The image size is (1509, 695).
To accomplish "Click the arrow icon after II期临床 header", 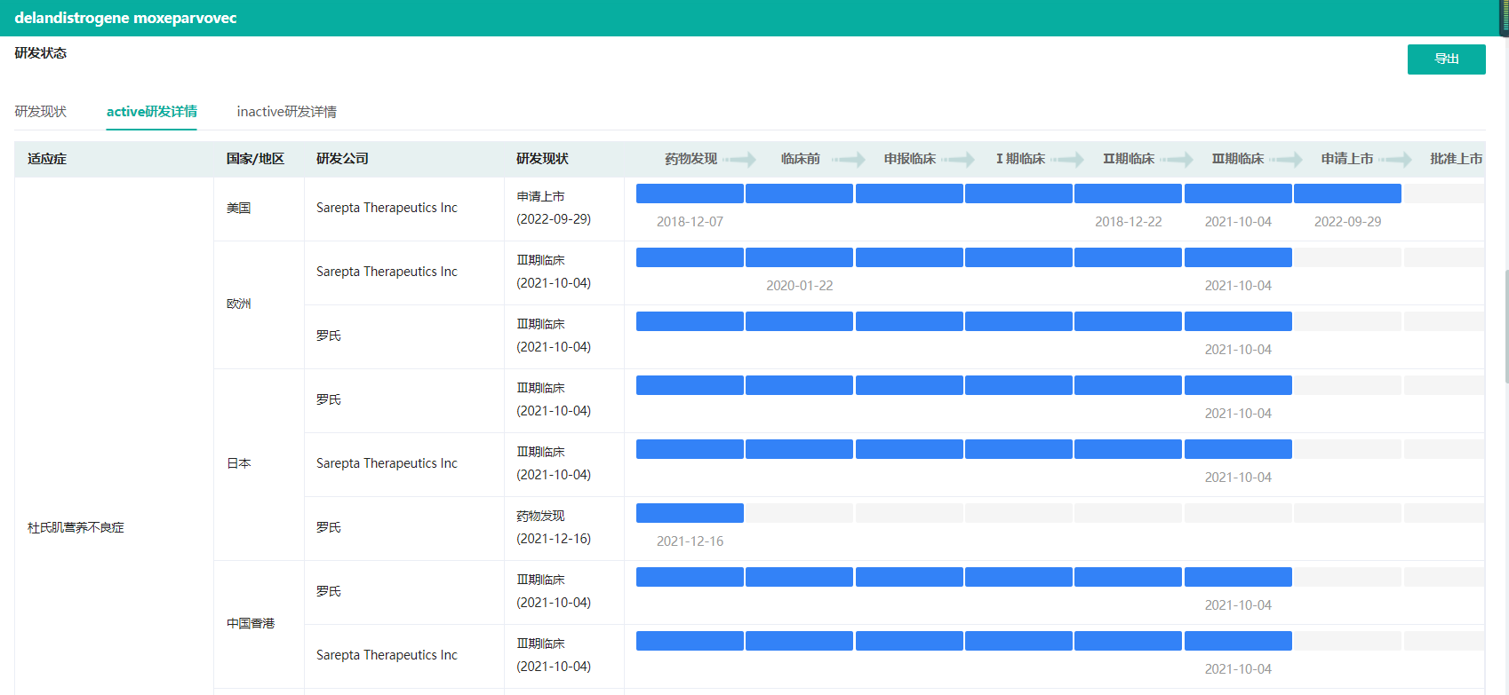I will click(1177, 160).
